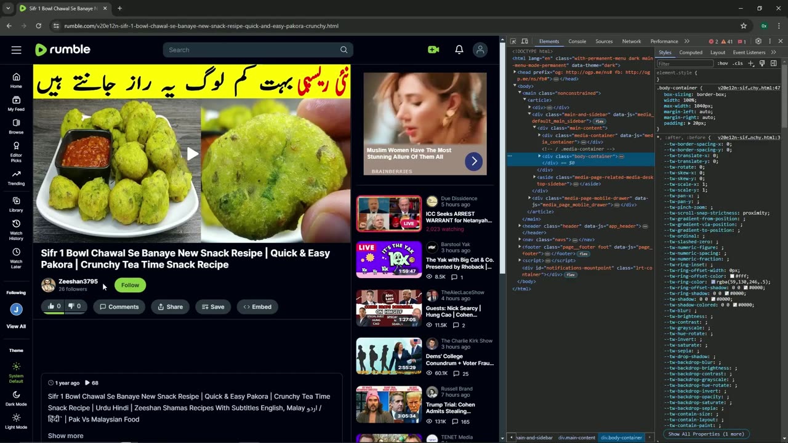
Task: Click Show more description link
Action: pos(65,436)
